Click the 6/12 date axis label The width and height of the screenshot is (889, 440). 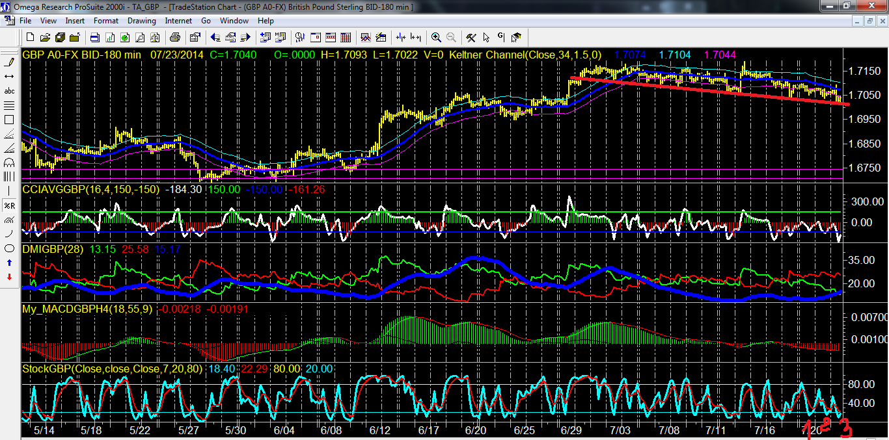(381, 430)
